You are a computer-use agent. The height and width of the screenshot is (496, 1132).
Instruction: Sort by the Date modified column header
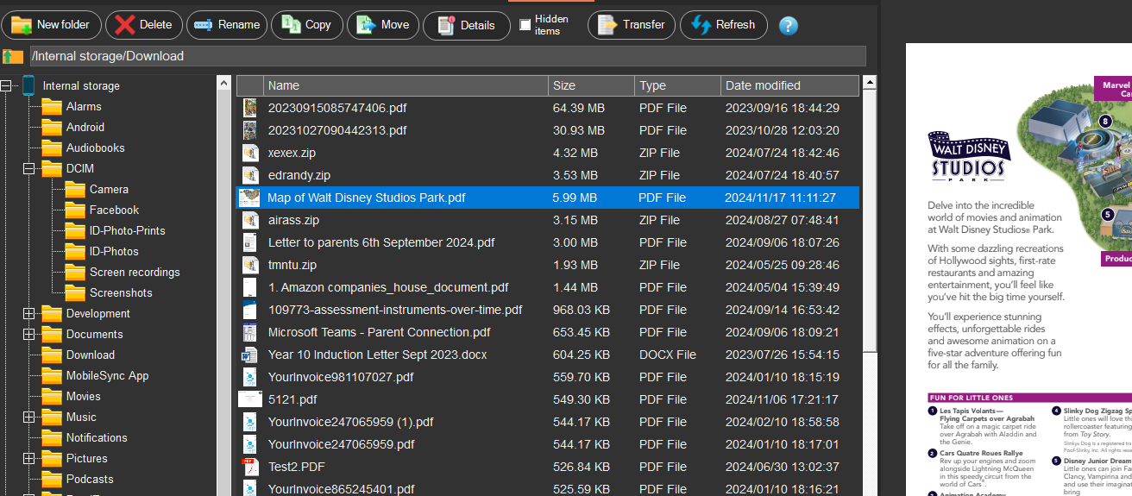789,85
